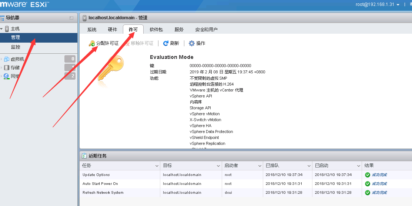
Task: Click the disabled 移除许可证 button
Action: (x=139, y=43)
